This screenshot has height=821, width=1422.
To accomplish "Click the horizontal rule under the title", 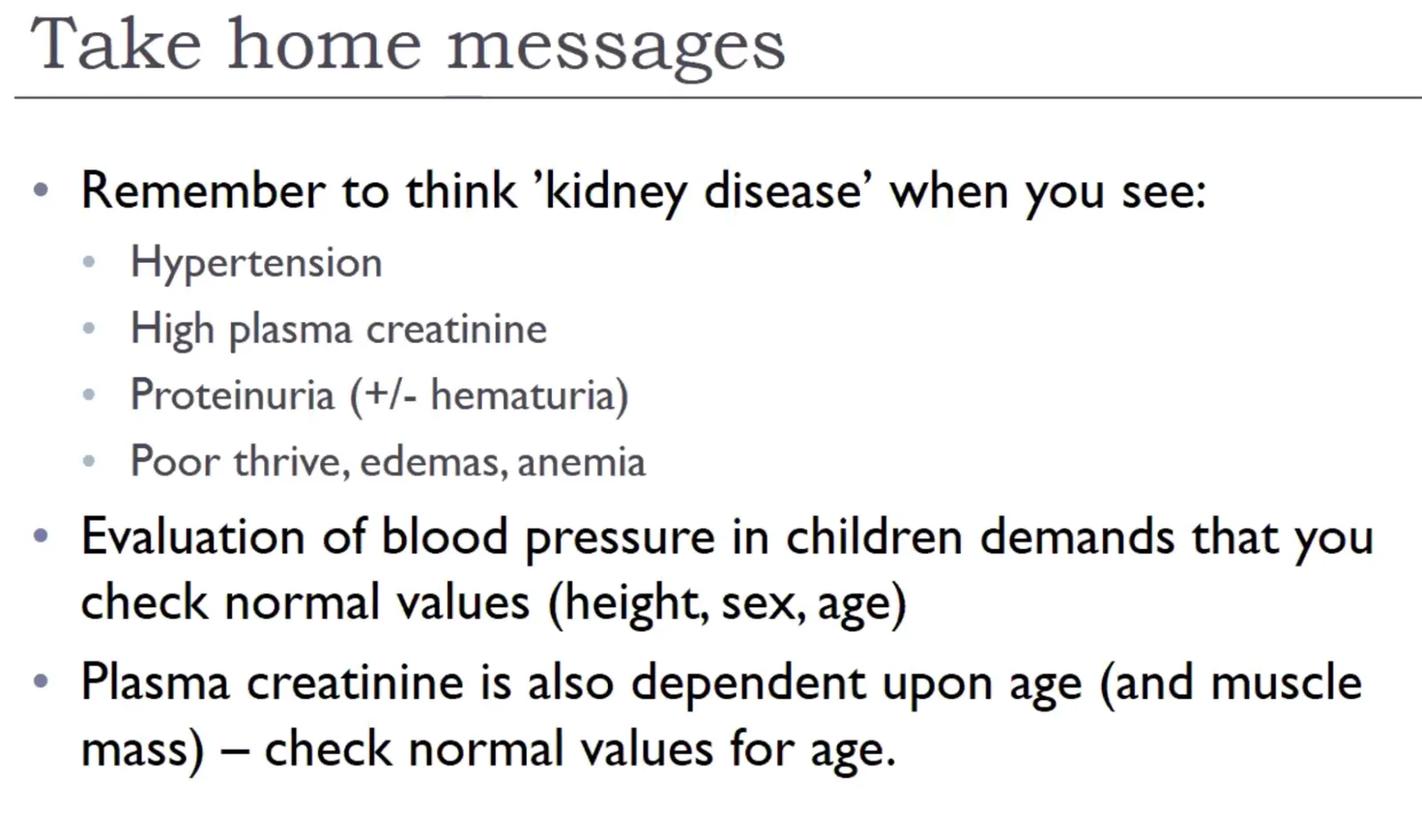I will tap(718, 97).
